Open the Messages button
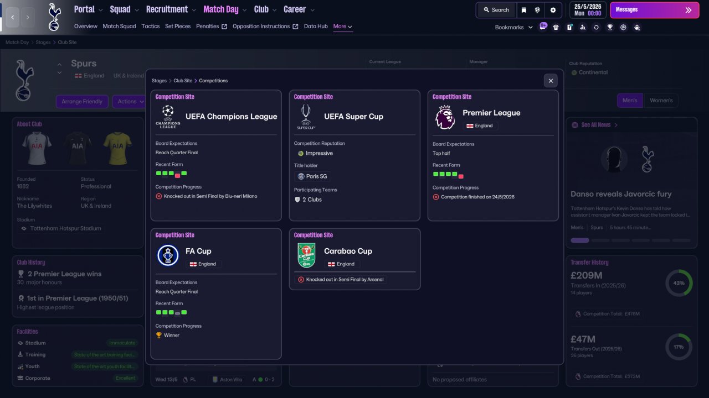This screenshot has height=398, width=709. (x=655, y=10)
